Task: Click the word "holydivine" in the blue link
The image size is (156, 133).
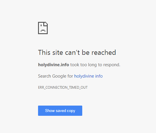Action: coord(84,76)
